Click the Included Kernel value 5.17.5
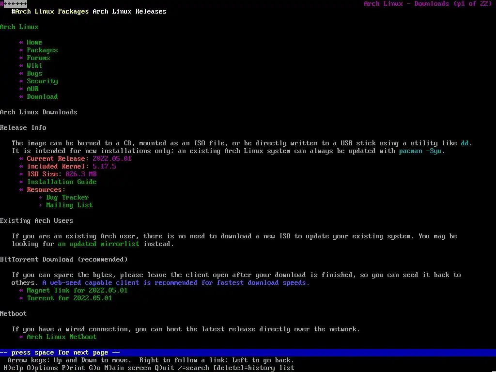 pyautogui.click(x=105, y=167)
